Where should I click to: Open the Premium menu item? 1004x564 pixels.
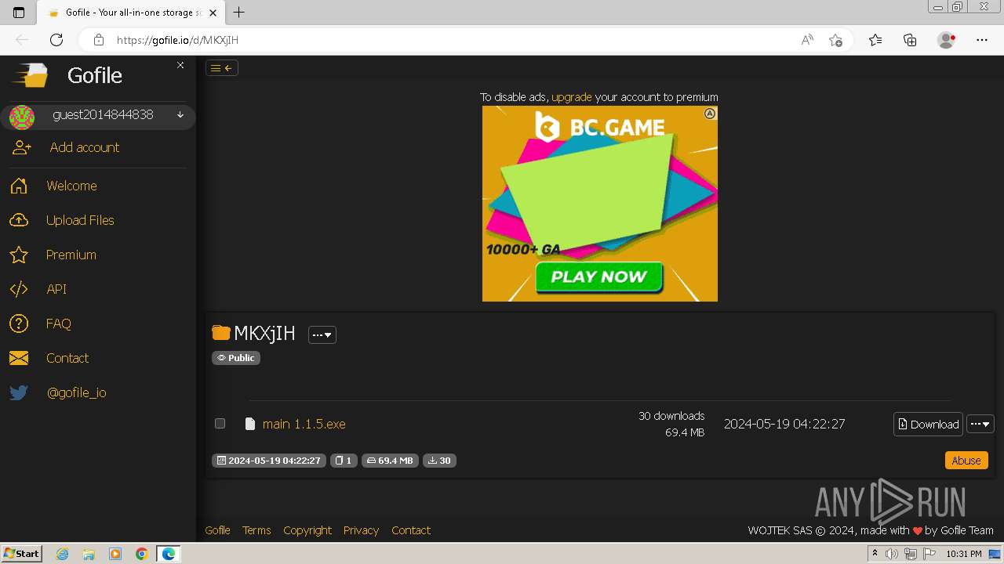tap(71, 255)
